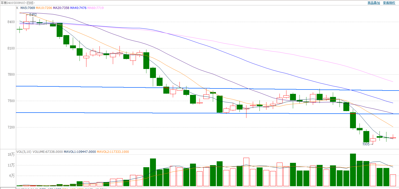Image resolution: width=399 pixels, height=189 pixels.
Task: Click the MA60:7719 indicator label
Action: coord(95,8)
